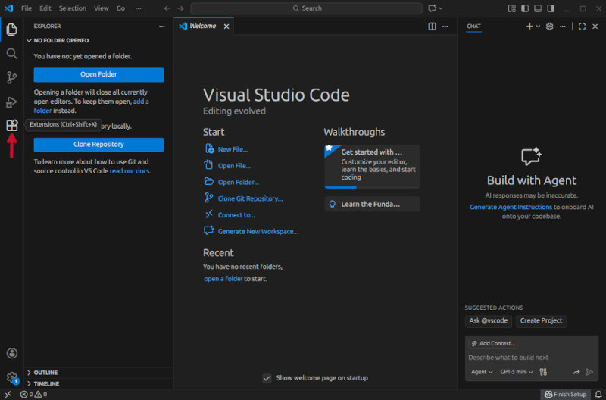Click the Generate Agent Instructions link
Screen dimensions: 606x400
(x=511, y=207)
